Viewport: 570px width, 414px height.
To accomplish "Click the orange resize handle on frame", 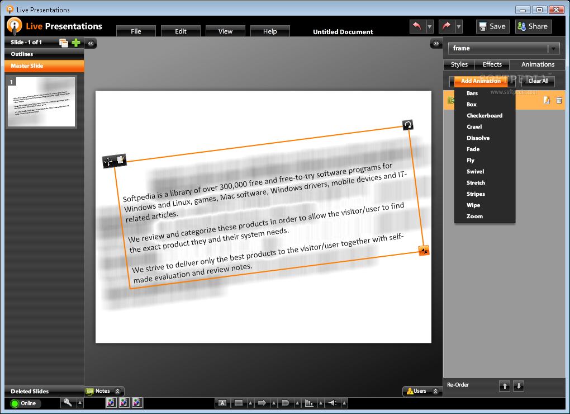I will point(424,251).
